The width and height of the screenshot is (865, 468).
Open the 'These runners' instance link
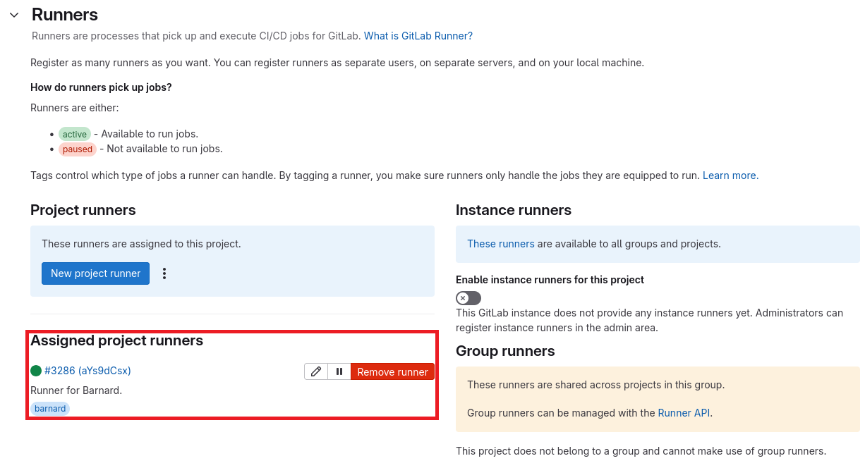501,244
